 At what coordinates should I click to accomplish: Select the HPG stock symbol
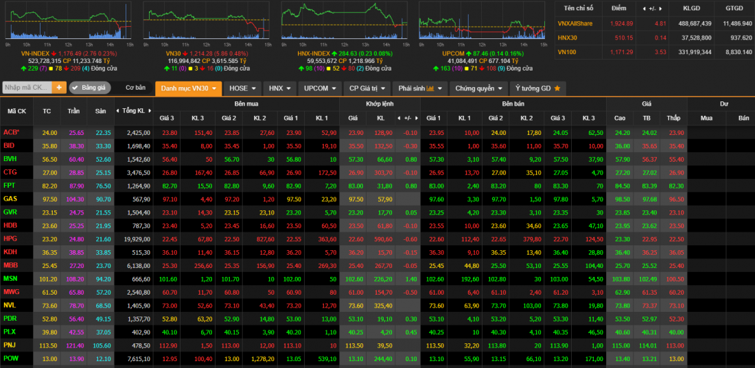10,238
